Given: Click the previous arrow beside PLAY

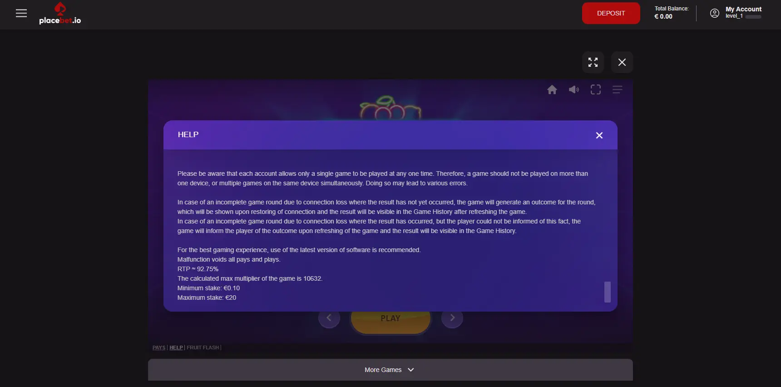Looking at the screenshot, I should point(329,318).
